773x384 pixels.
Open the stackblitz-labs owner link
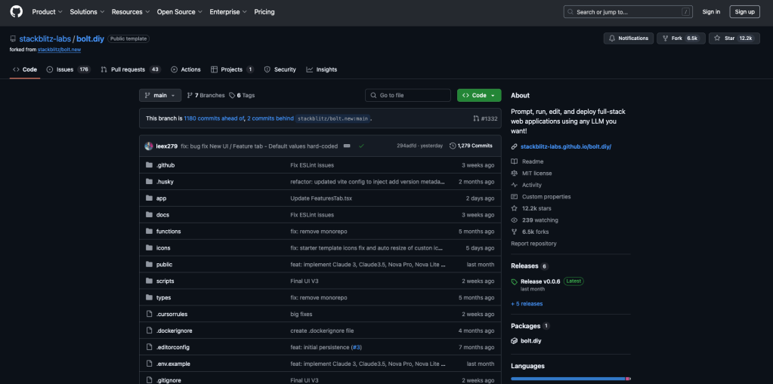click(45, 39)
